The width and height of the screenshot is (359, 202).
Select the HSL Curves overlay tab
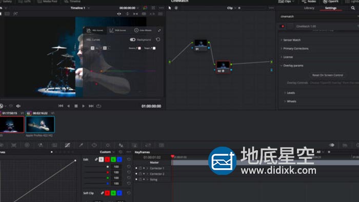[x=95, y=30]
